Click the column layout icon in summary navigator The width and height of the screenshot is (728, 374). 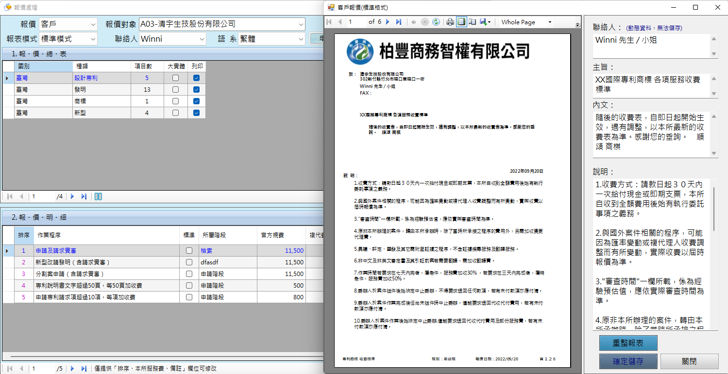pyautogui.click(x=98, y=196)
